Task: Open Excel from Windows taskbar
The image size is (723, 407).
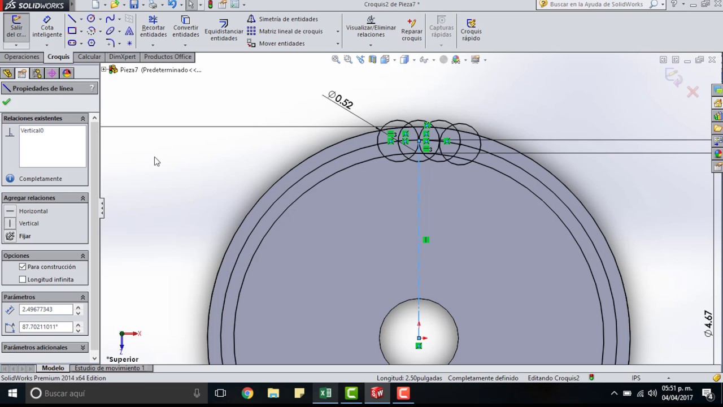Action: [x=325, y=393]
